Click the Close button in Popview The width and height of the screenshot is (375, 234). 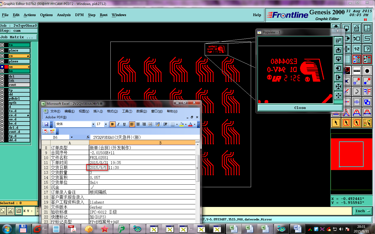tap(300, 108)
